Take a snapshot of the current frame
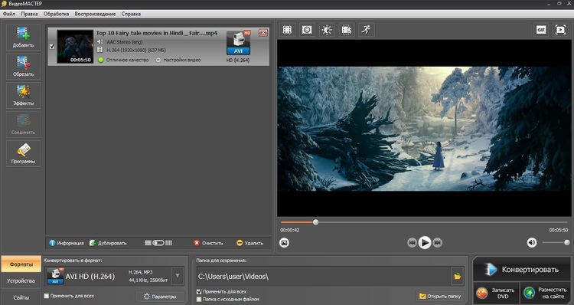The image size is (574, 305). 284,243
